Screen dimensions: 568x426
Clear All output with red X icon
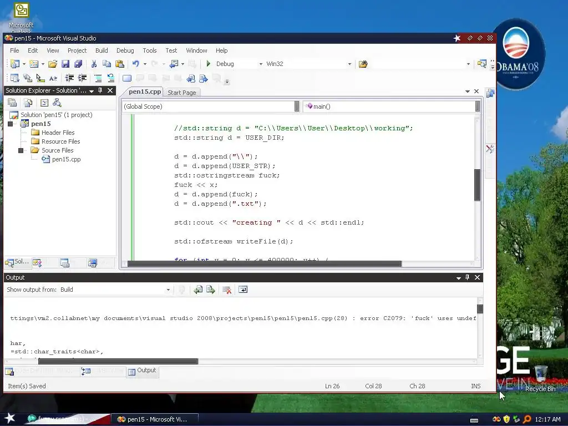227,290
